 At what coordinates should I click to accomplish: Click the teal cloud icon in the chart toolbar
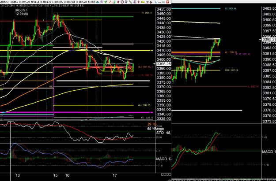pyautogui.click(x=98, y=2)
